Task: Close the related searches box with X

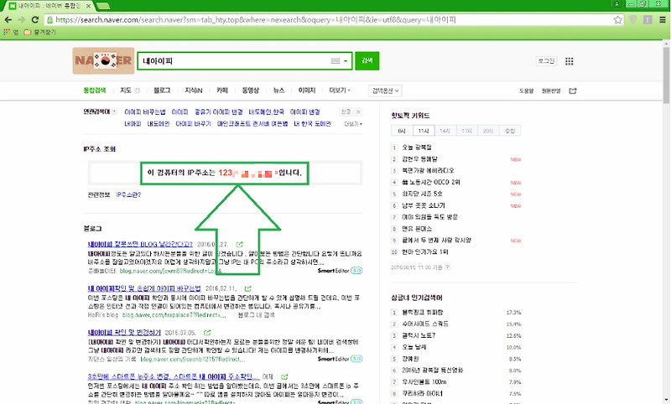Action: (x=359, y=112)
